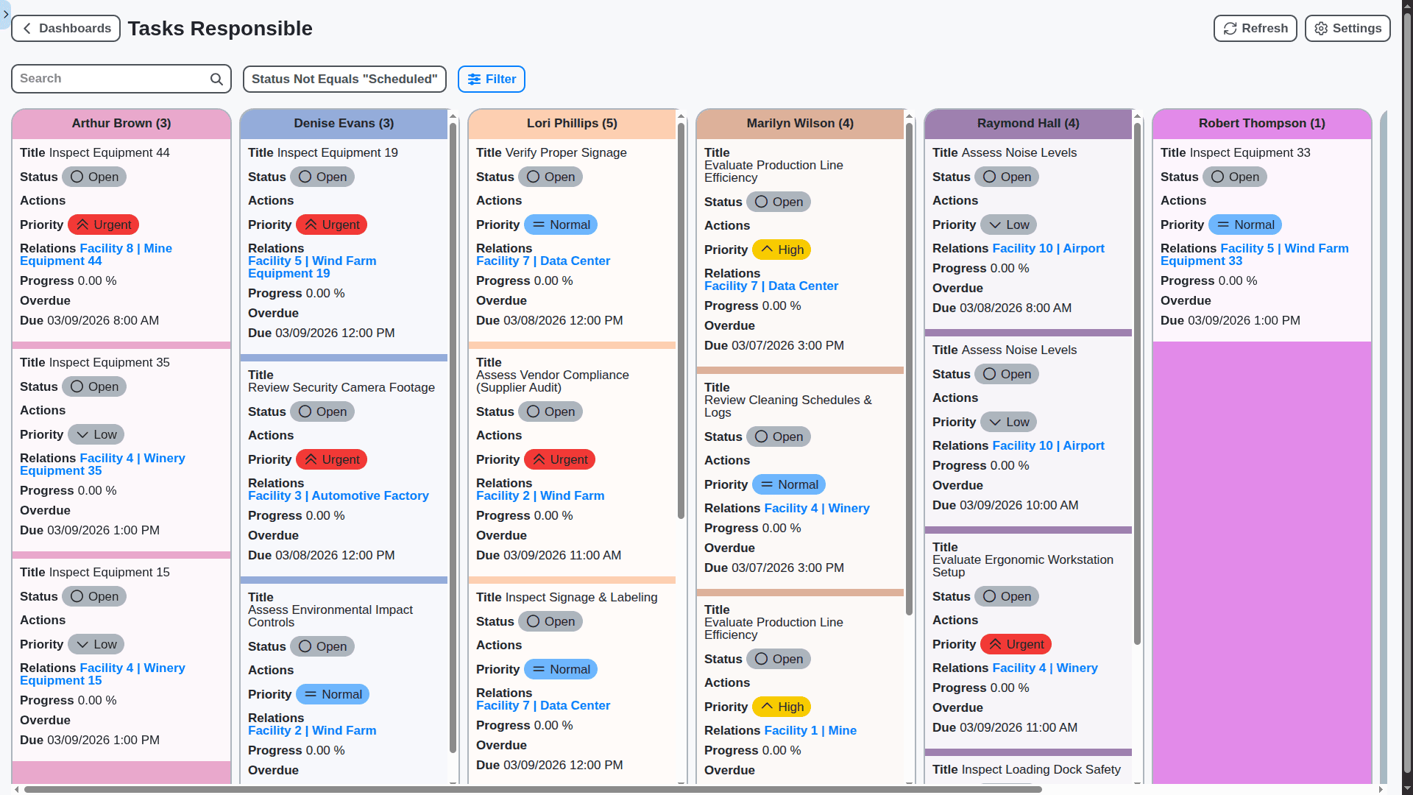Image resolution: width=1413 pixels, height=795 pixels.
Task: Open the Facility 2 | Wind Farm relation link
Action: pyautogui.click(x=540, y=495)
